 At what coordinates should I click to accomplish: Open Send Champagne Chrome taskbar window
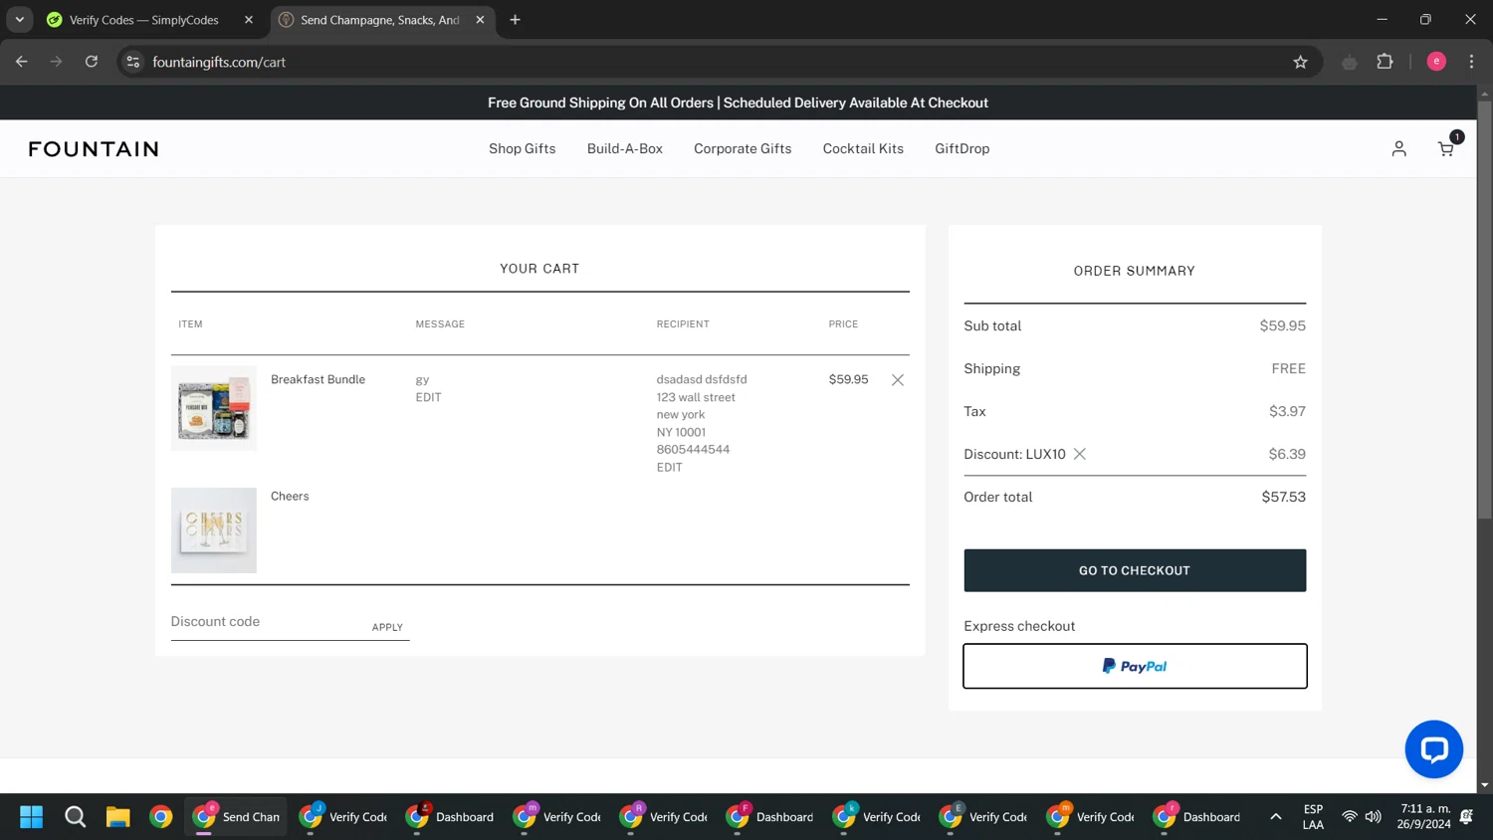(x=236, y=817)
